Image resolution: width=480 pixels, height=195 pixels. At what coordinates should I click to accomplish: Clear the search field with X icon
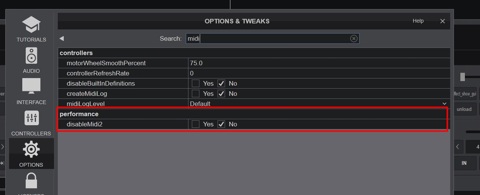tap(354, 38)
